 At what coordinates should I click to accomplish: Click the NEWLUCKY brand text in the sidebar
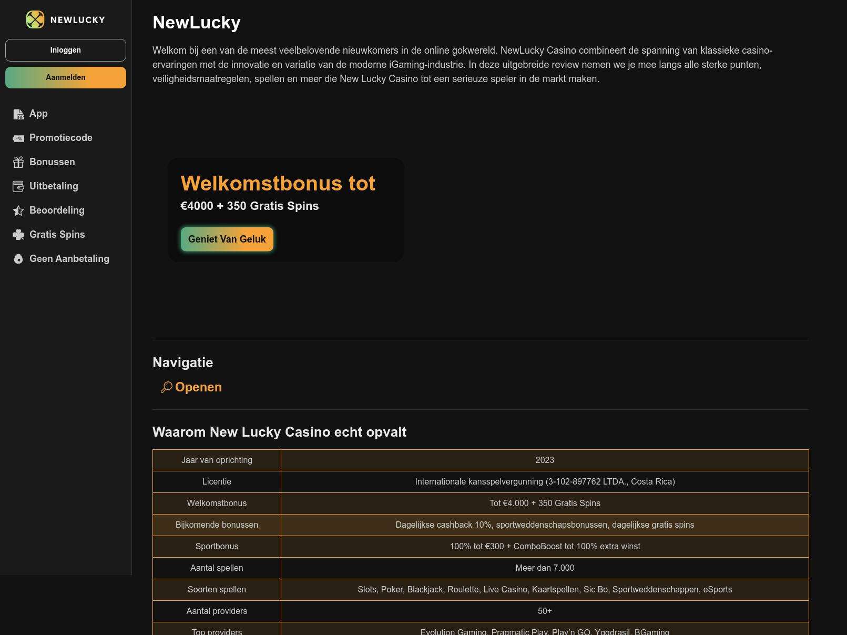[x=78, y=20]
